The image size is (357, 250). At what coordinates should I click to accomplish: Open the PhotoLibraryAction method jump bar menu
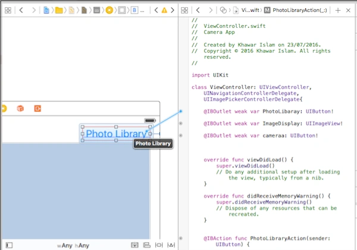pos(296,10)
